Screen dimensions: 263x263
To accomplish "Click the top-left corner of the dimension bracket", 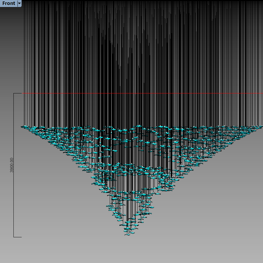I will (13, 93).
